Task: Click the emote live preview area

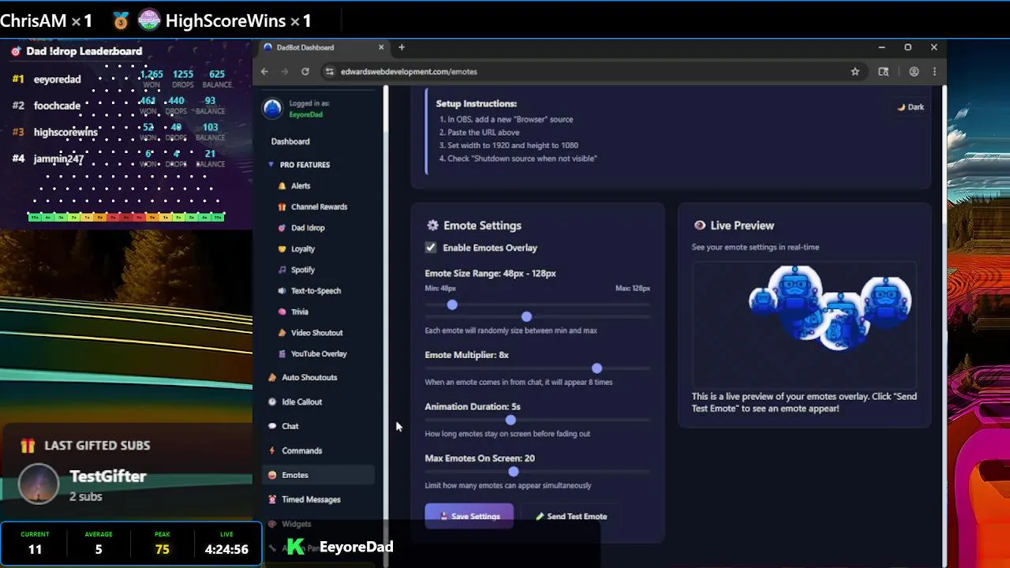Action: pyautogui.click(x=805, y=323)
